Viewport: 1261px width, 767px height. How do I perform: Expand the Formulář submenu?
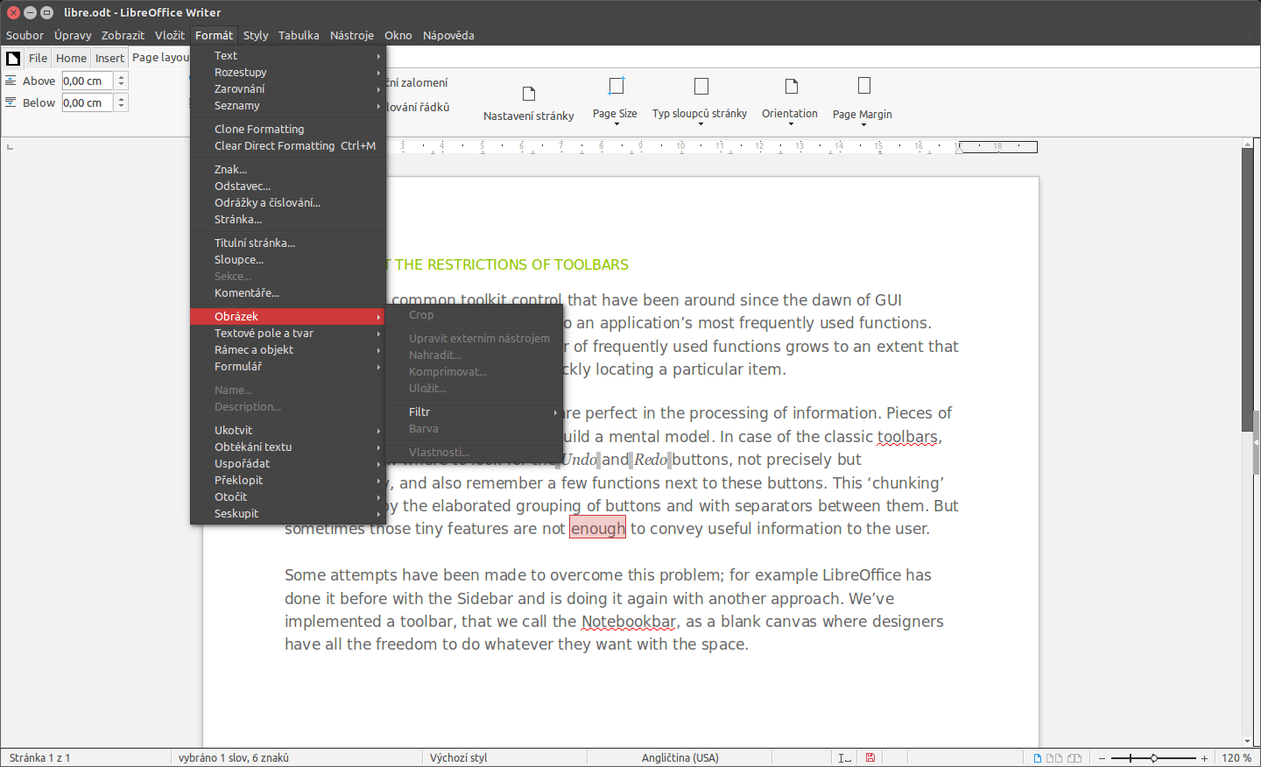pos(288,367)
